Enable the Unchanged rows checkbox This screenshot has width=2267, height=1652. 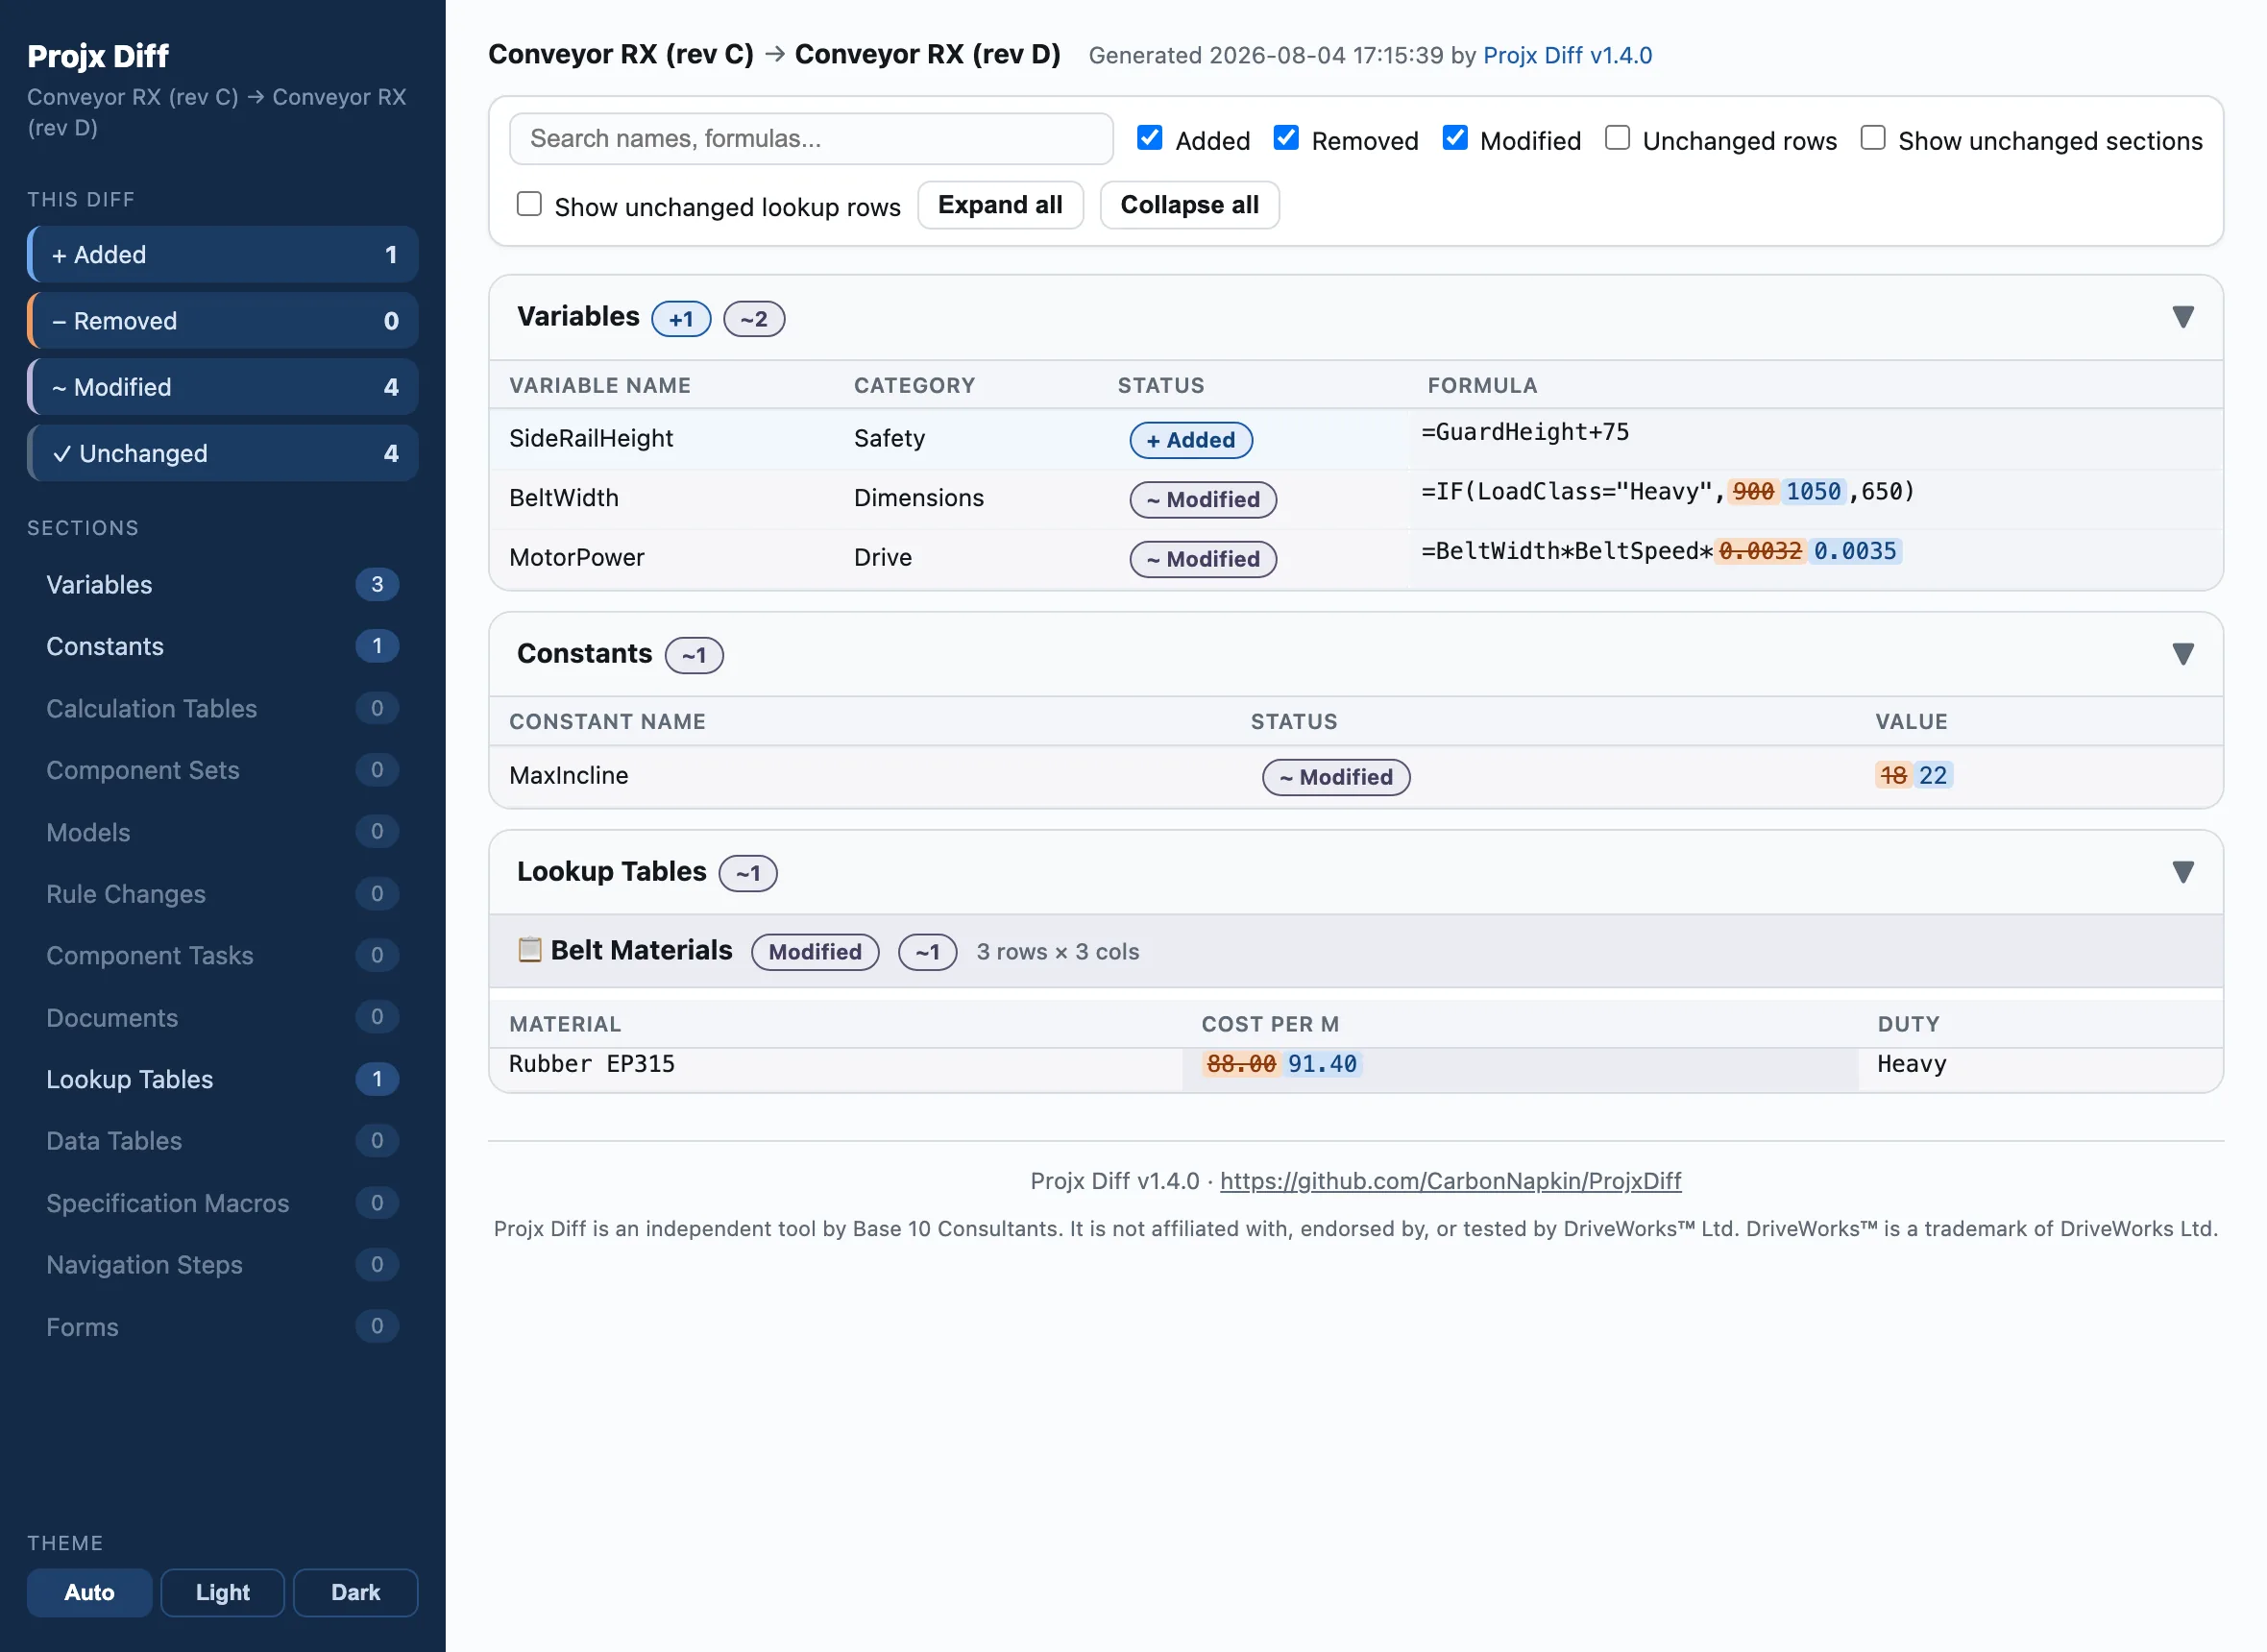pyautogui.click(x=1617, y=138)
